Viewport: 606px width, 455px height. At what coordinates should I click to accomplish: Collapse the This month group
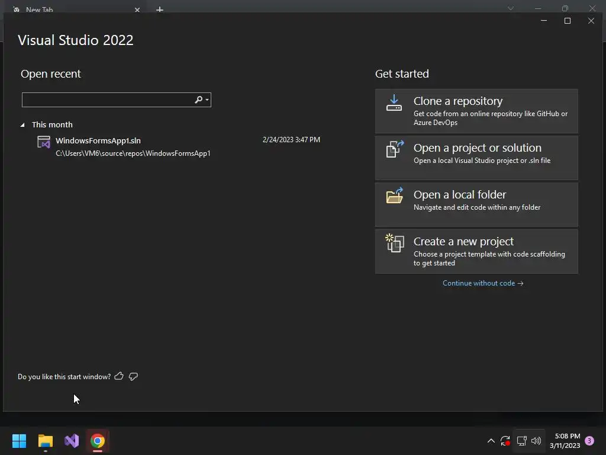22,124
